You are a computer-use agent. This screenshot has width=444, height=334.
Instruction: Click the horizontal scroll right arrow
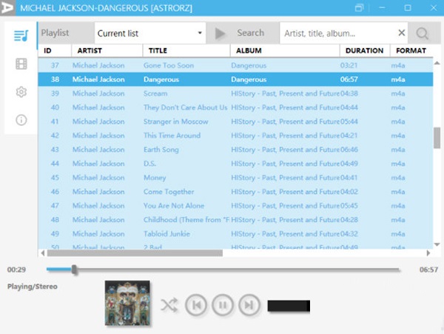(428, 253)
